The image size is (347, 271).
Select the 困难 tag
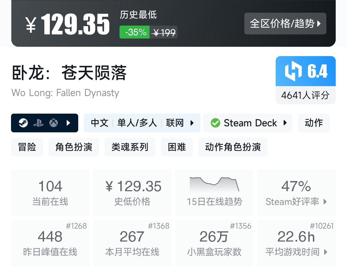(x=177, y=147)
